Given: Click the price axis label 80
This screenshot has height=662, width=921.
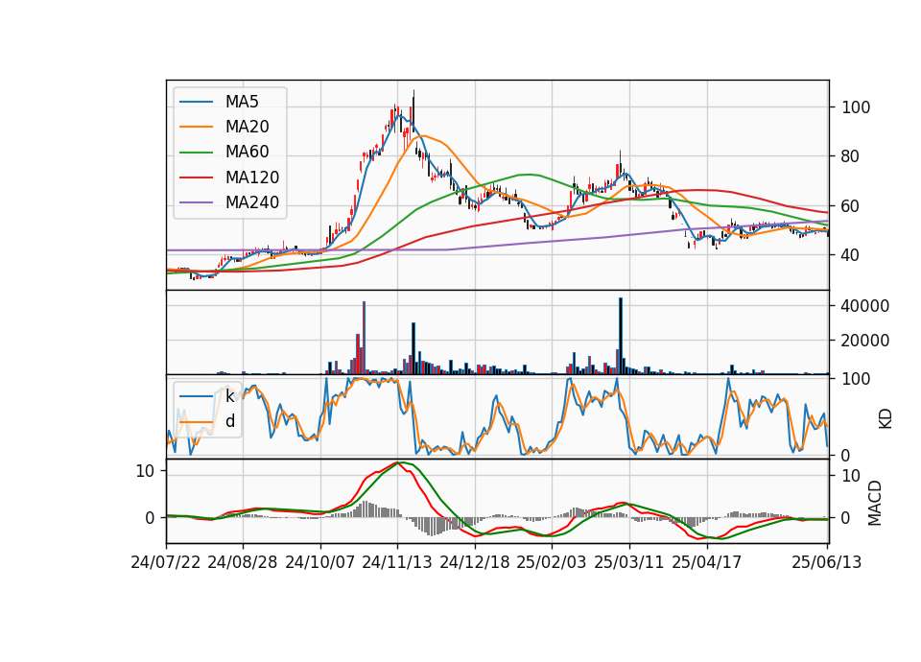Looking at the screenshot, I should pyautogui.click(x=851, y=156).
